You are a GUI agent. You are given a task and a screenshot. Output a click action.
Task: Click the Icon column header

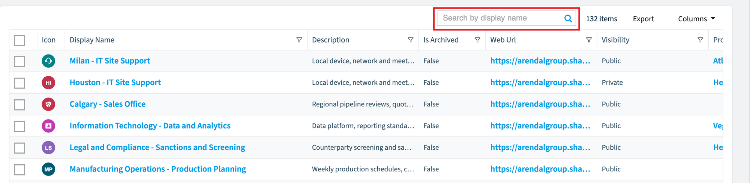pyautogui.click(x=49, y=40)
